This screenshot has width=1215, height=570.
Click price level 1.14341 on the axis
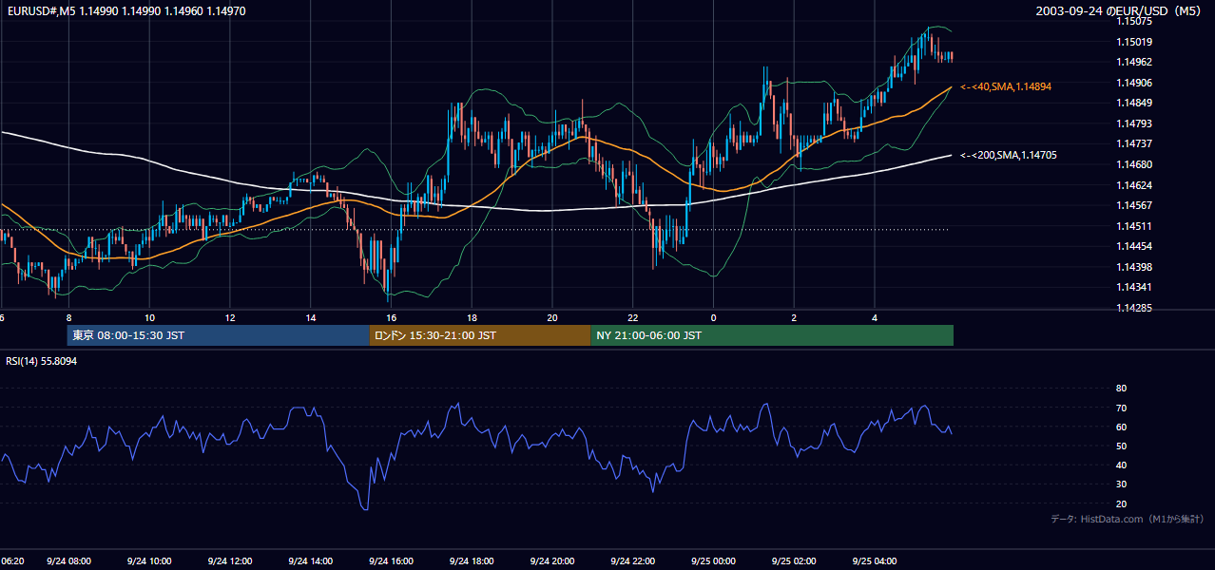pos(1134,287)
